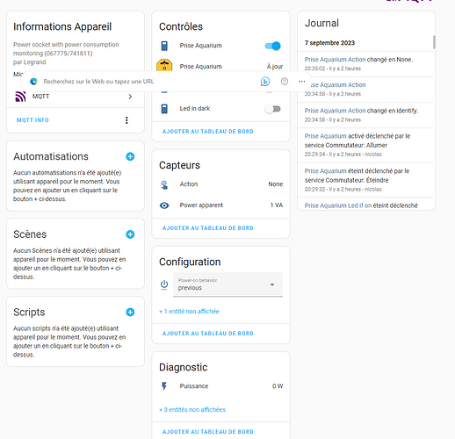Click the Power apparent eye icon
The width and height of the screenshot is (455, 439).
[x=164, y=205]
